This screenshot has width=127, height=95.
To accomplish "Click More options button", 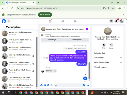I will [x=77, y=40].
